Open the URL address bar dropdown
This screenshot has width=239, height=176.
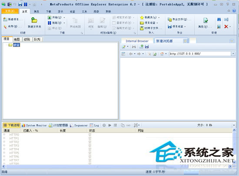click(x=233, y=53)
